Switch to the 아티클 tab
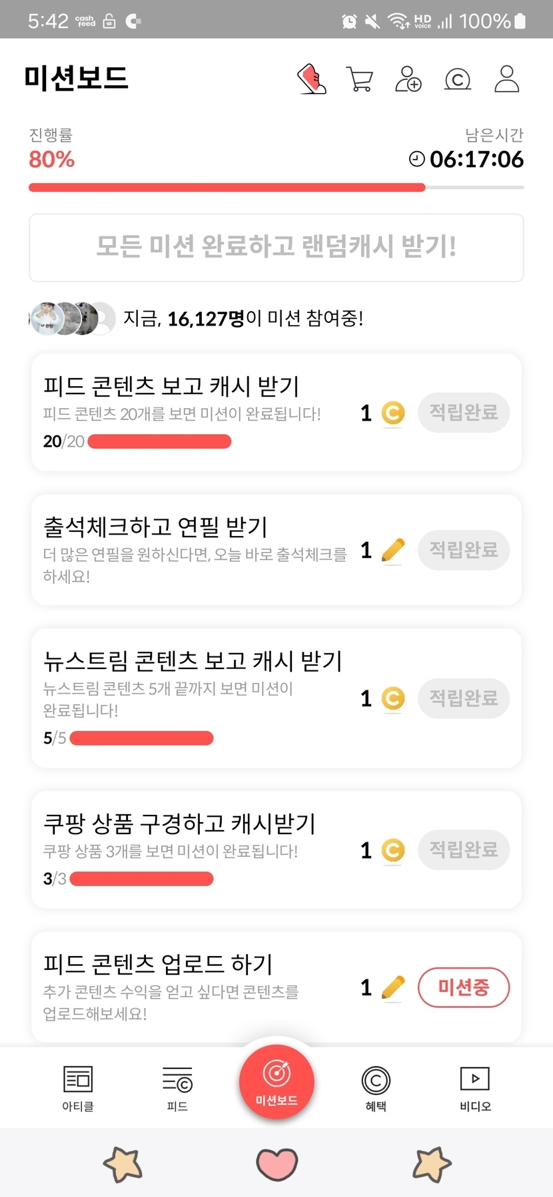553x1197 pixels. pyautogui.click(x=78, y=1088)
